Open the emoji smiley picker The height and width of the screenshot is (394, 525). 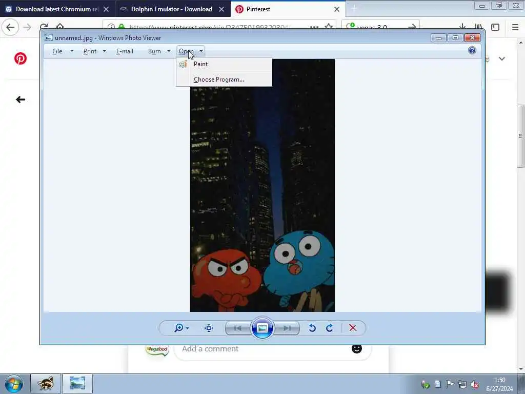pyautogui.click(x=357, y=349)
